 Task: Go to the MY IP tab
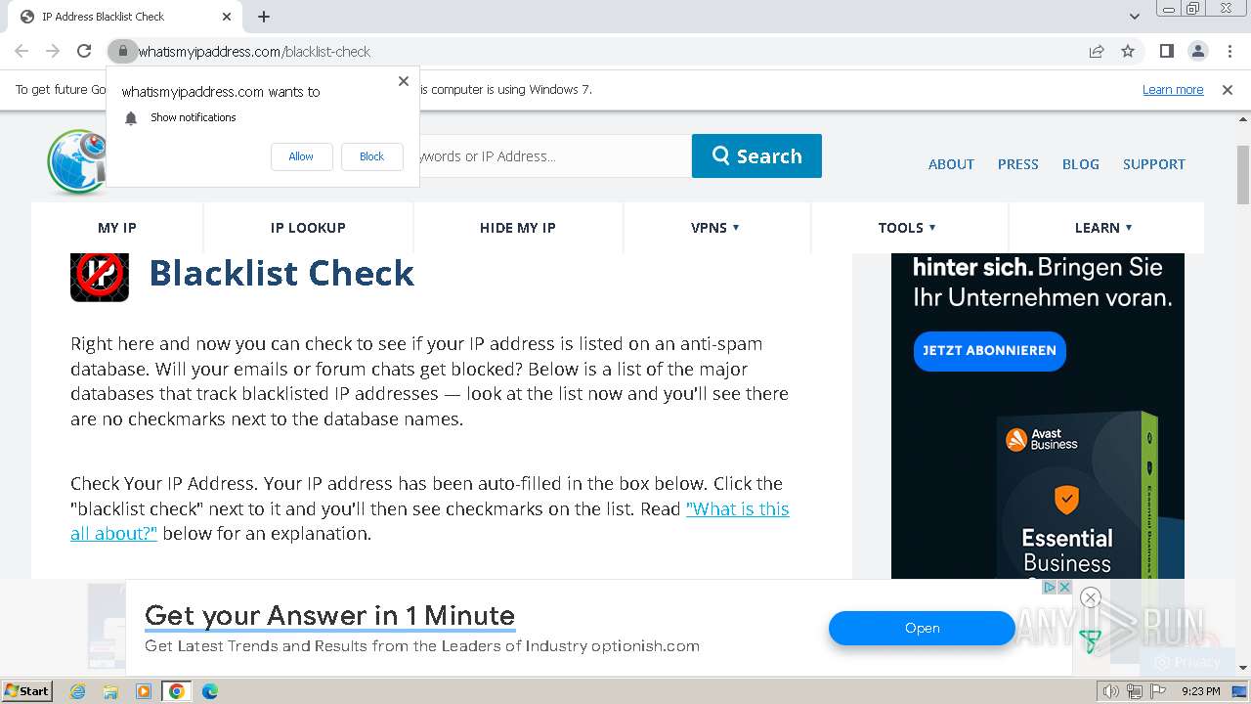coord(117,228)
